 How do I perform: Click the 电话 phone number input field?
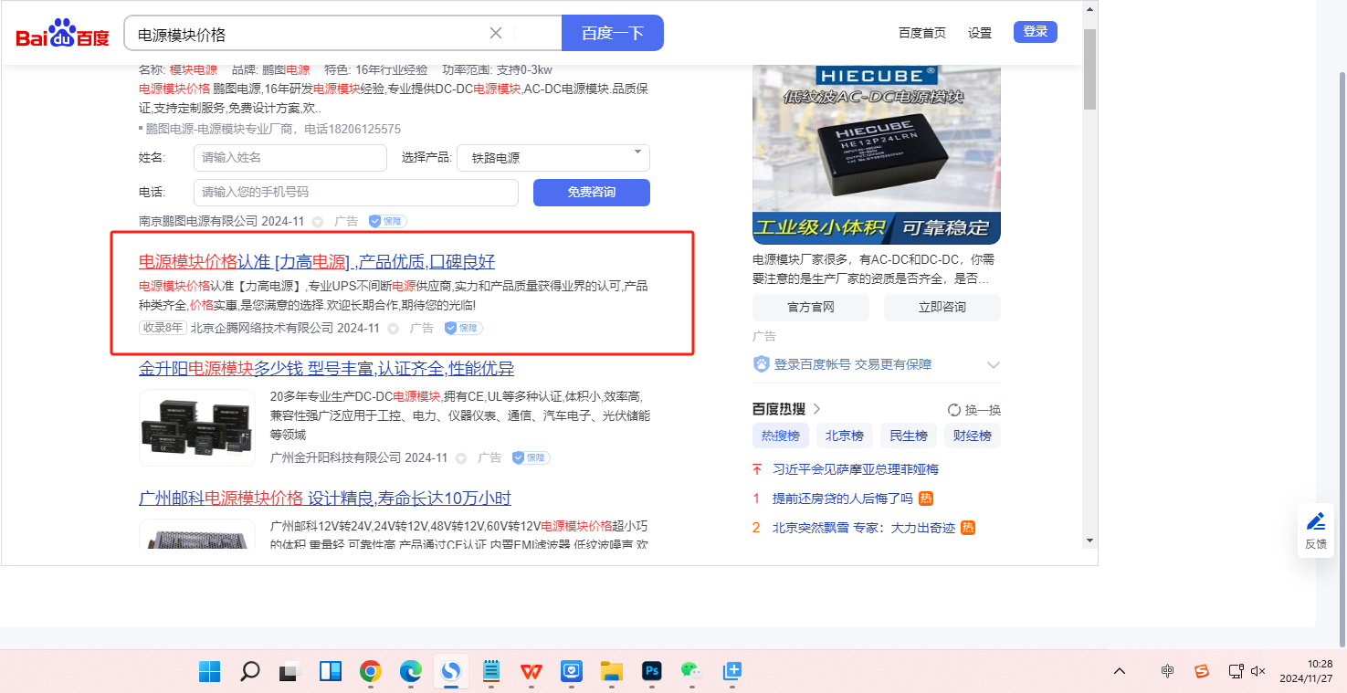pos(356,193)
